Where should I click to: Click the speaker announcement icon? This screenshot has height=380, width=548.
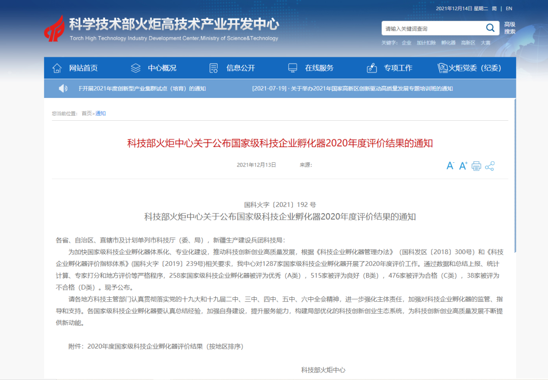coord(63,89)
